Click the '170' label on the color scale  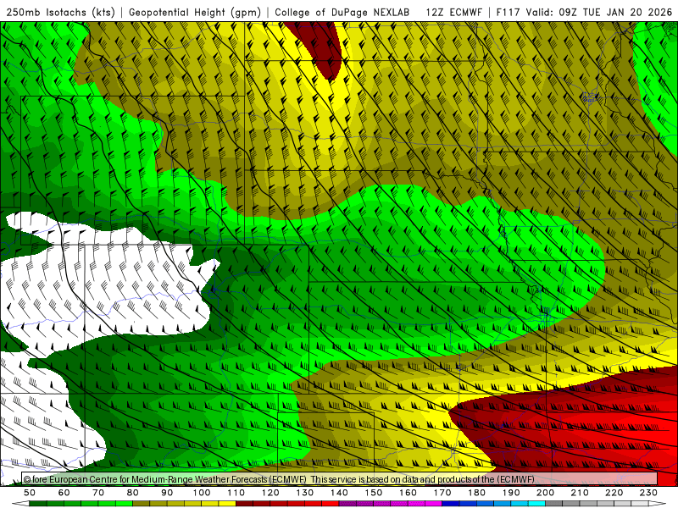pyautogui.click(x=442, y=493)
